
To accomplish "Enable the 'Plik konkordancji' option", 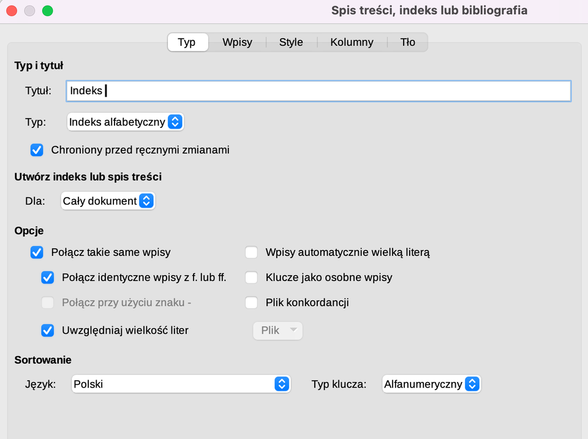I will 251,302.
